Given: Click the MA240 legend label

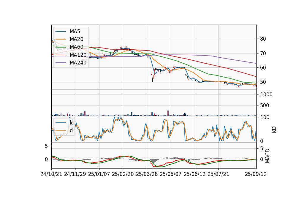Looking at the screenshot, I should coord(78,63).
